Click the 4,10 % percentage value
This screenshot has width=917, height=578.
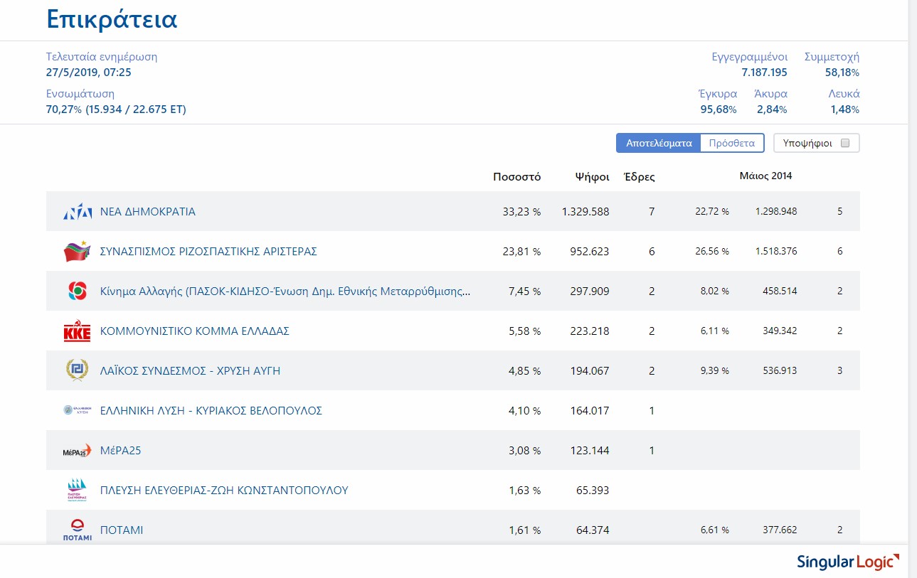pyautogui.click(x=524, y=411)
